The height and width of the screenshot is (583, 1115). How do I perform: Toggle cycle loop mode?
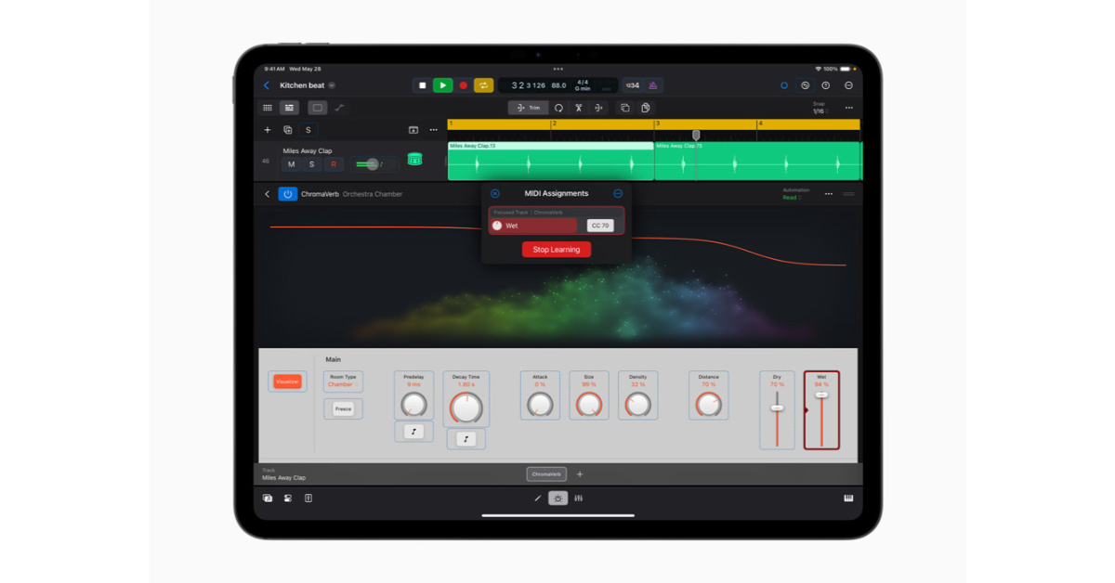tap(484, 85)
